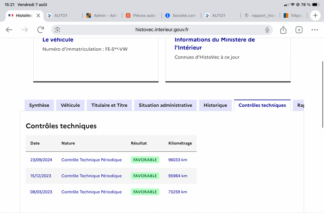Open the Synthèse tab
Image resolution: width=324 pixels, height=213 pixels.
click(39, 105)
